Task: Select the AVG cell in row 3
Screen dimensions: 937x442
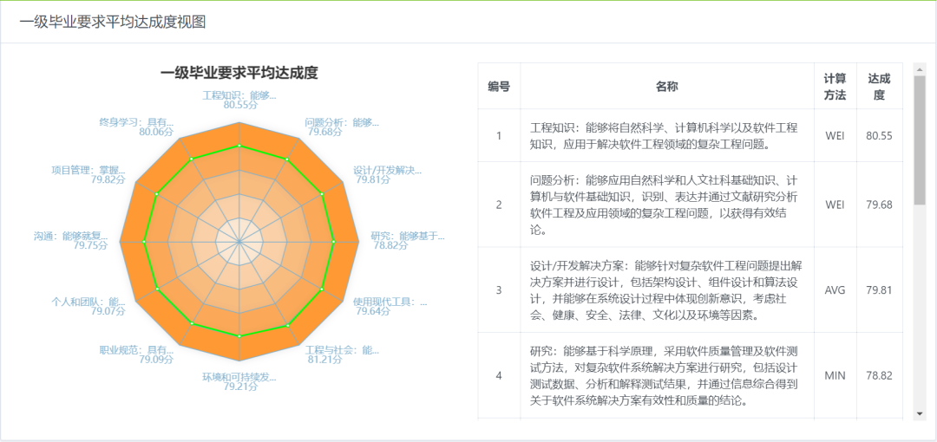Action: tap(835, 290)
